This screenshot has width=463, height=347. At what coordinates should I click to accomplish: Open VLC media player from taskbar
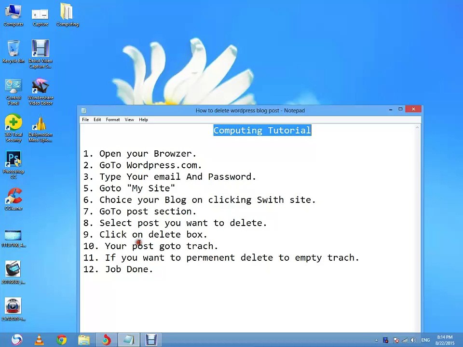pyautogui.click(x=39, y=340)
